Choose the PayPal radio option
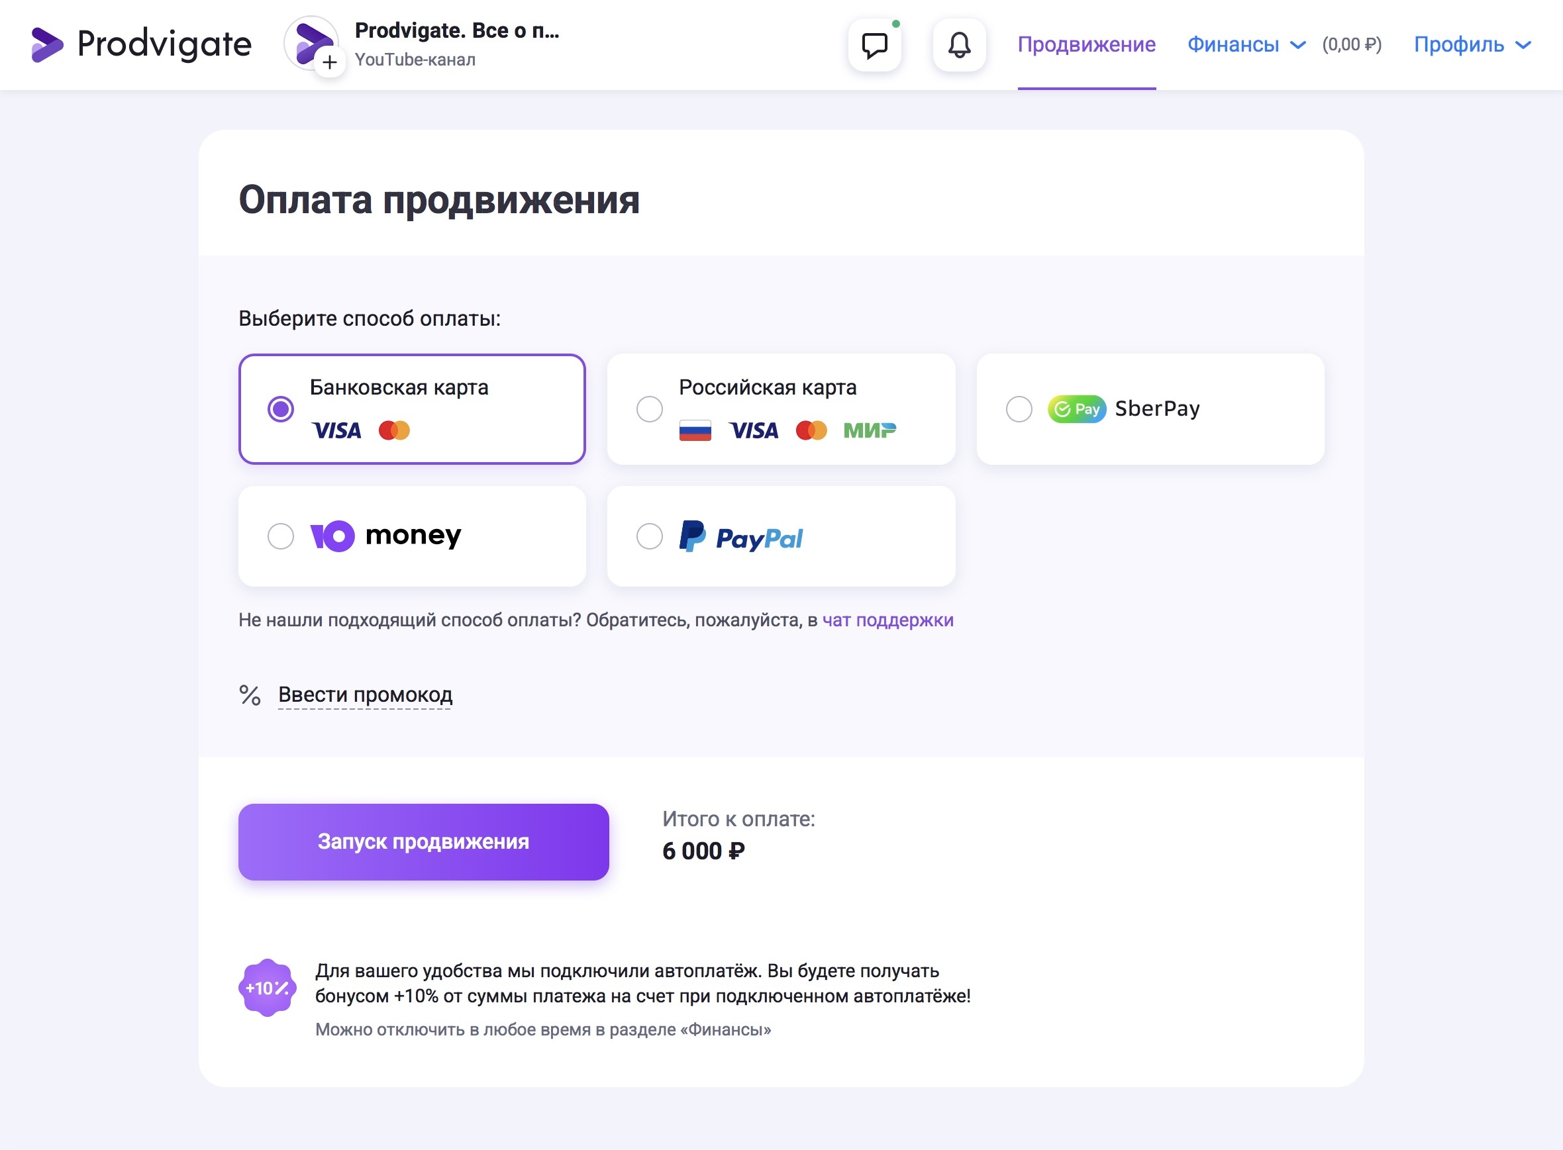 650,536
